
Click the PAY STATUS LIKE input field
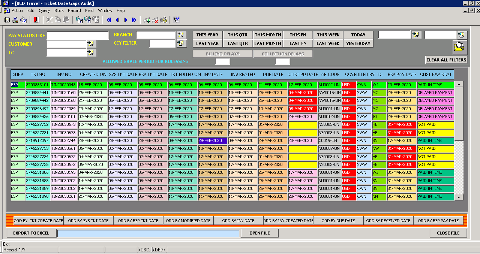(78, 36)
